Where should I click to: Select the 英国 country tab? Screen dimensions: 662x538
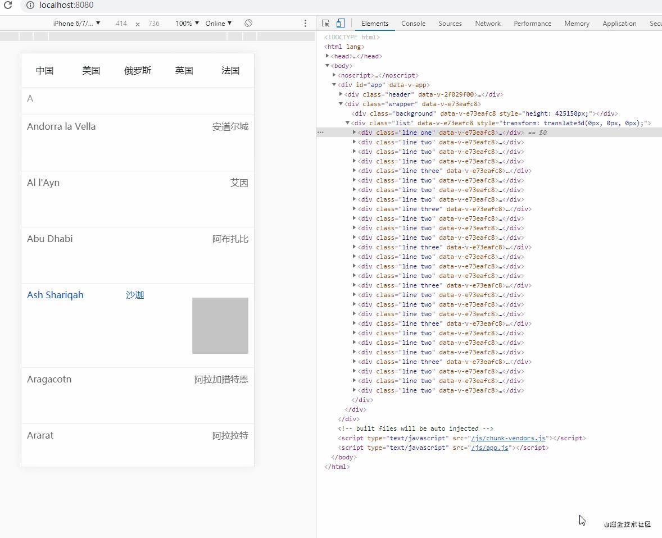(184, 70)
